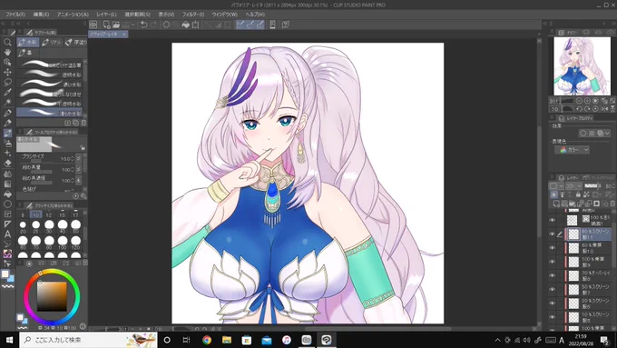Select the Decoration sparkle tool

[x=7, y=154]
